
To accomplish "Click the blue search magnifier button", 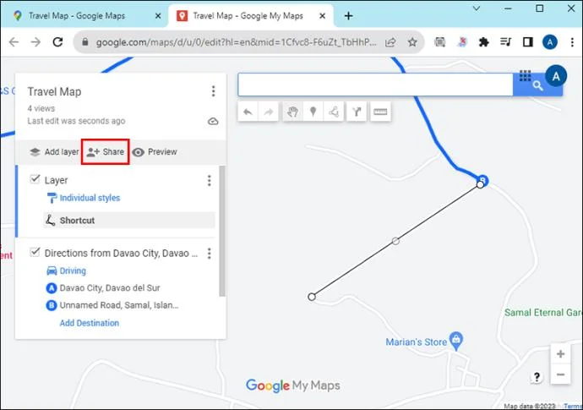I will point(537,86).
